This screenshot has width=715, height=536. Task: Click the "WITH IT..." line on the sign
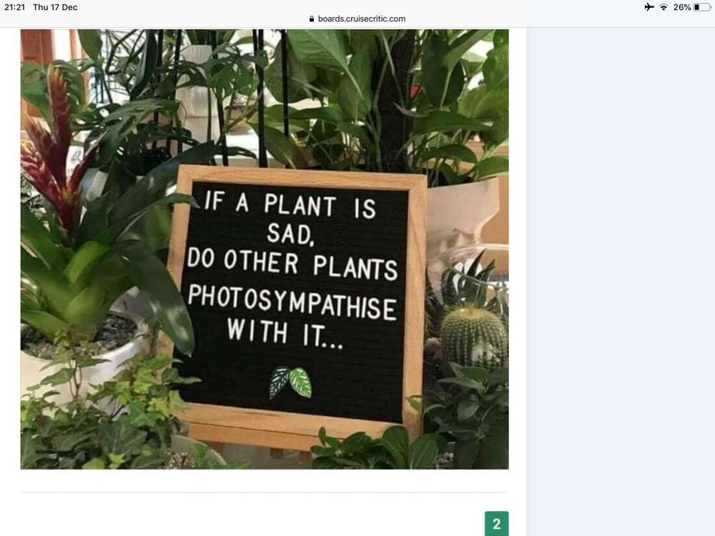[285, 333]
